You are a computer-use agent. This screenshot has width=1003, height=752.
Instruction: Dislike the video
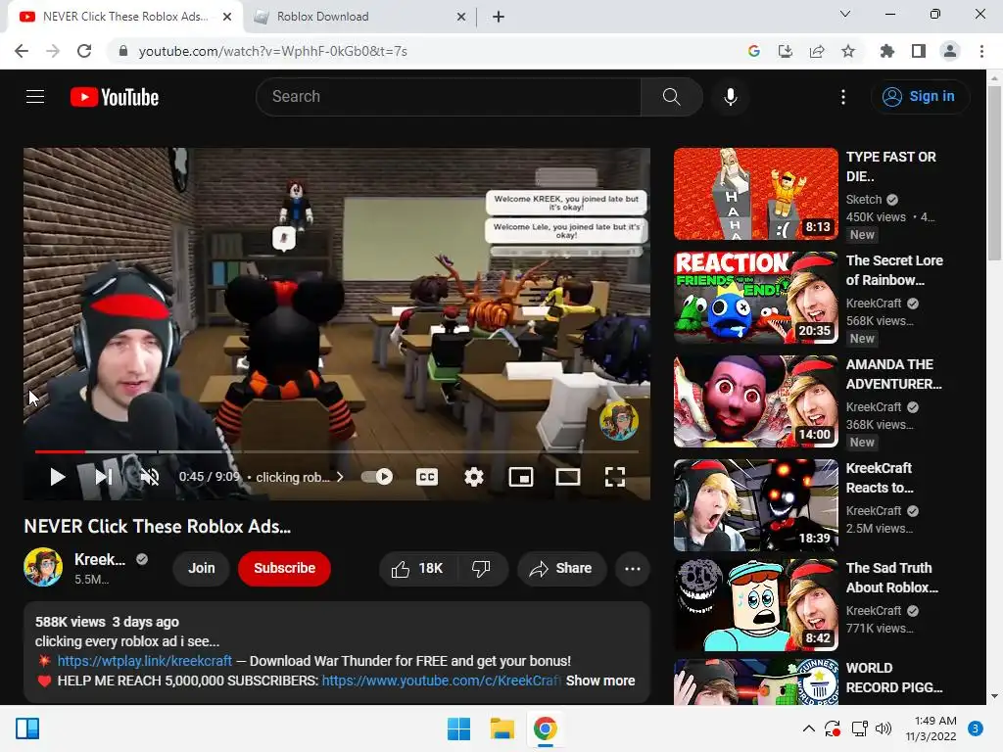tap(481, 569)
